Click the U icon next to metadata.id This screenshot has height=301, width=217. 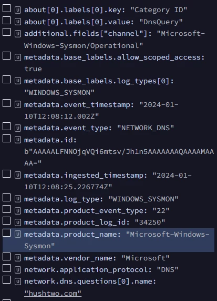[x=18, y=140]
